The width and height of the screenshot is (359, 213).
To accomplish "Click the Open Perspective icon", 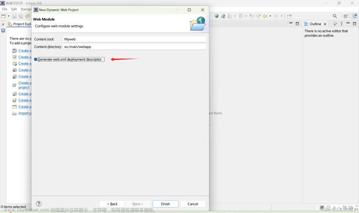I will [346, 16].
